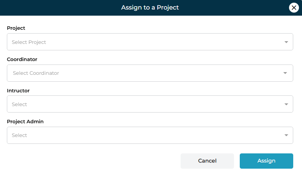
Task: Open the Select Project combo box
Action: click(150, 42)
